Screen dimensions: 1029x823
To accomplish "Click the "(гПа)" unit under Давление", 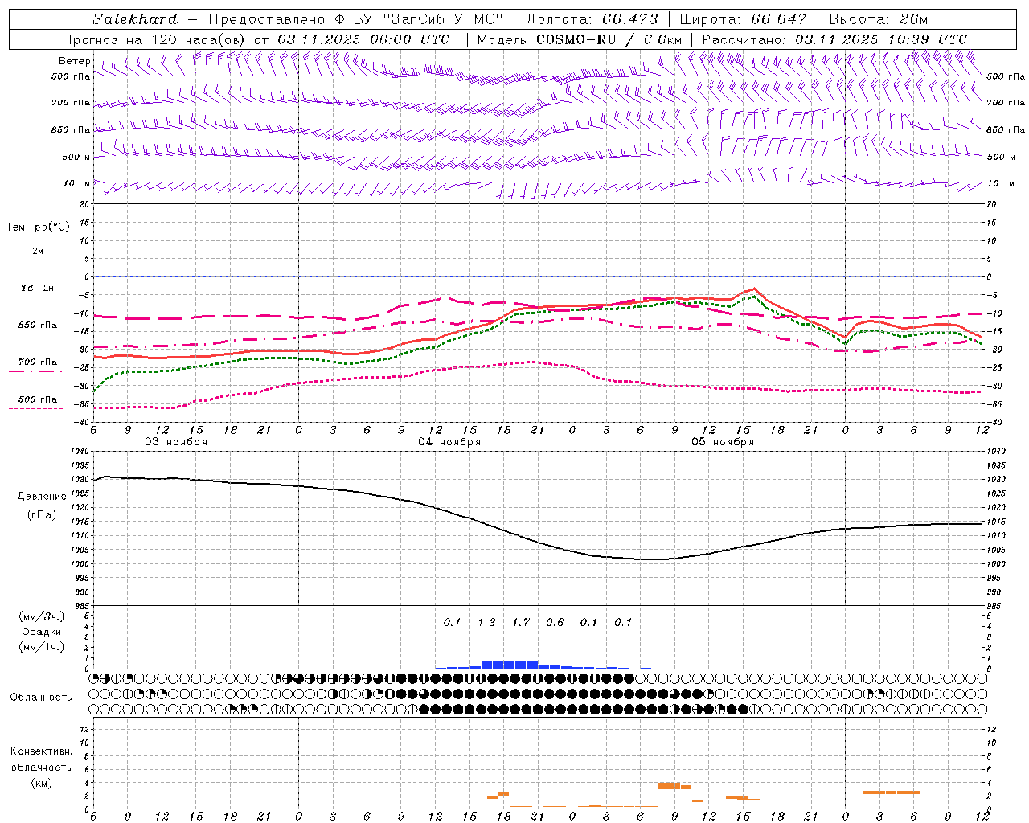I will pos(42,515).
